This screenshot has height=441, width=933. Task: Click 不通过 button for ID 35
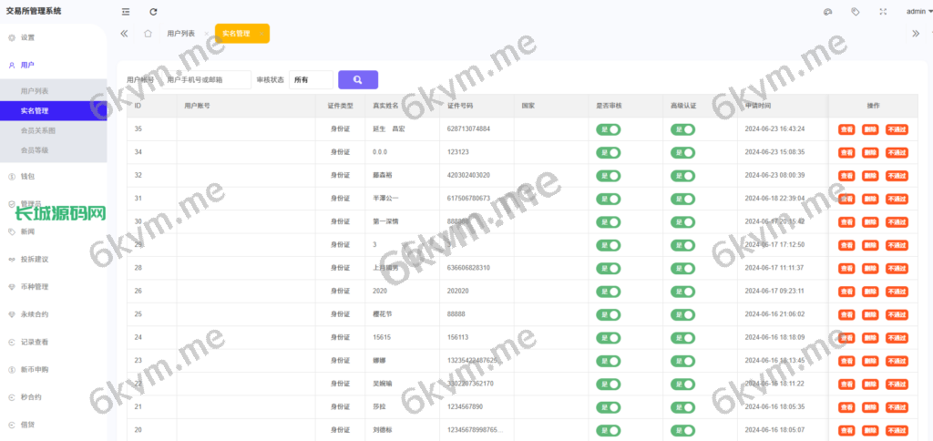coord(897,129)
